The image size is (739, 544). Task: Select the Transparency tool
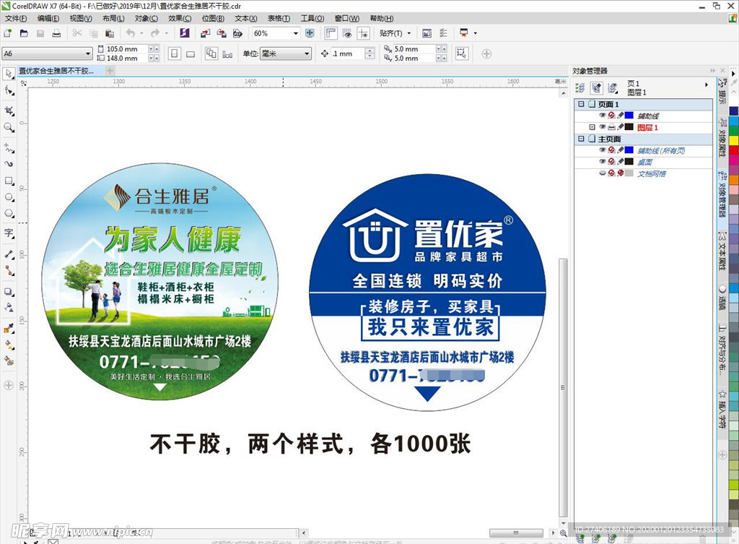click(9, 308)
